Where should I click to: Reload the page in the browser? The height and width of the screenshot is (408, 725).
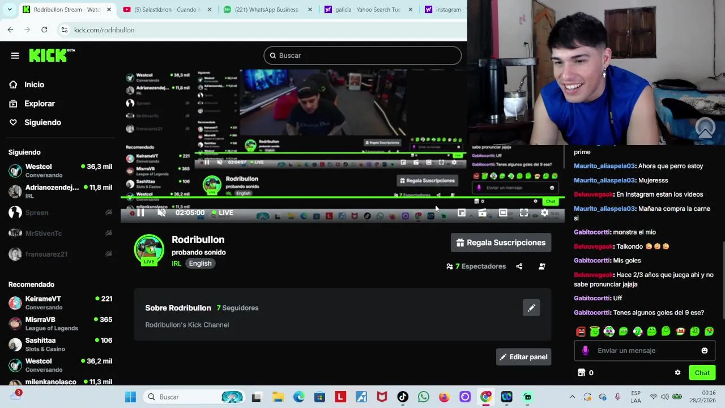pos(44,29)
